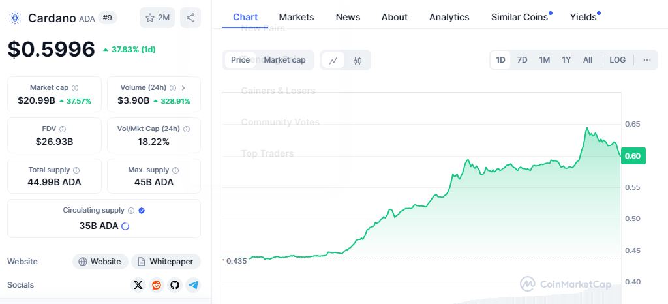Select the Market cap chart toggle
The height and width of the screenshot is (304, 668).
click(284, 60)
